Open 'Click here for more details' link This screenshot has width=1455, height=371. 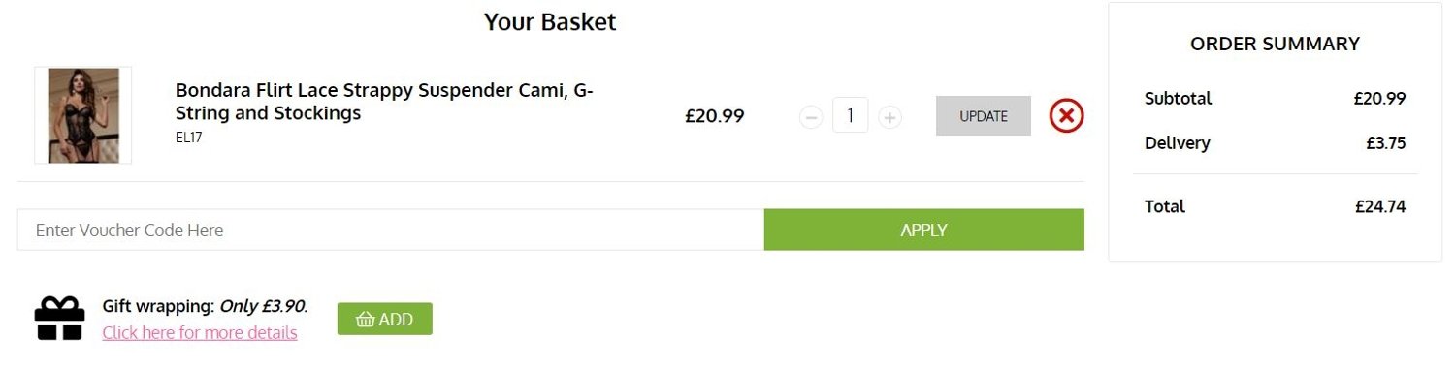tap(200, 332)
